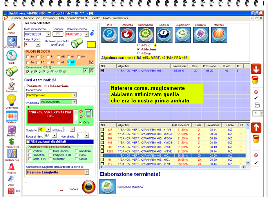The width and height of the screenshot is (268, 197).
Task: Click the Ottimizza flame button
Action: click(127, 35)
